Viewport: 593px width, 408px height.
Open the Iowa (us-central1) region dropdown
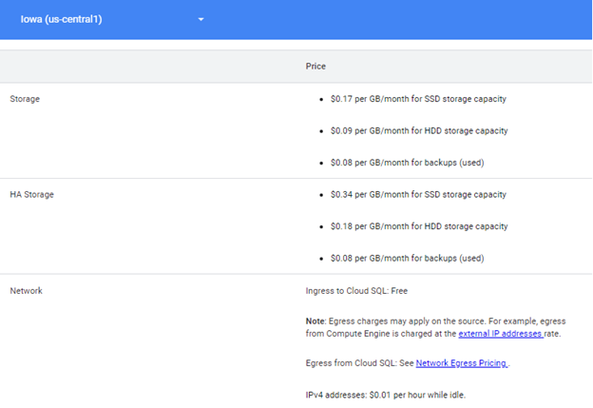pyautogui.click(x=112, y=19)
